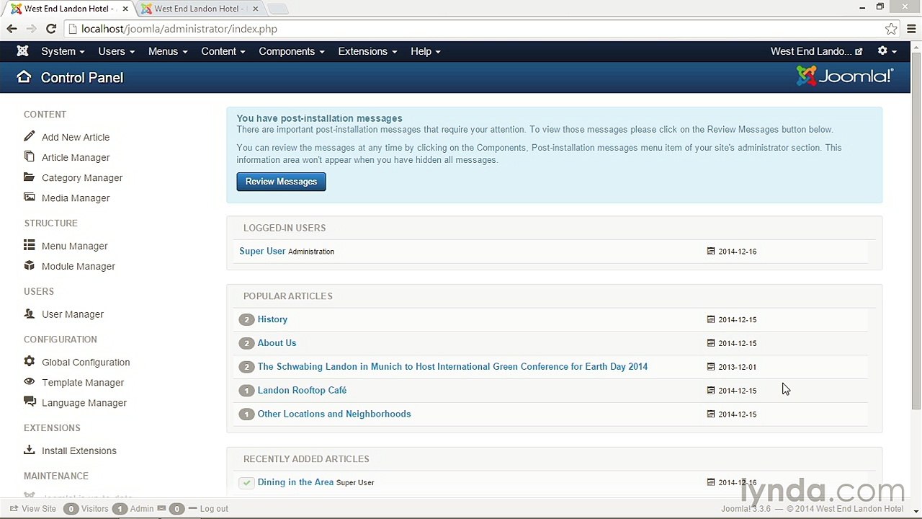The height and width of the screenshot is (519, 922).
Task: Click the Review Messages button
Action: [281, 182]
